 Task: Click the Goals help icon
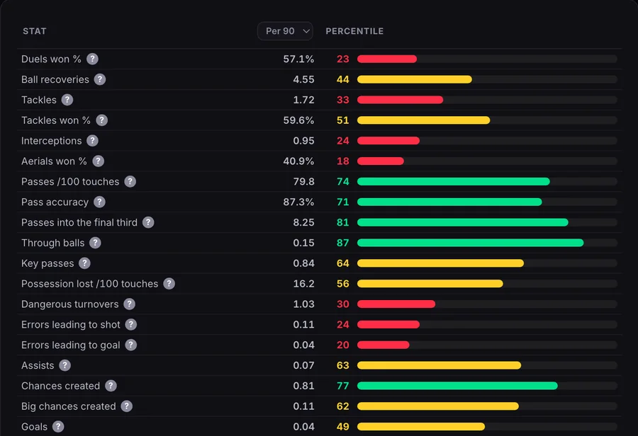58,427
